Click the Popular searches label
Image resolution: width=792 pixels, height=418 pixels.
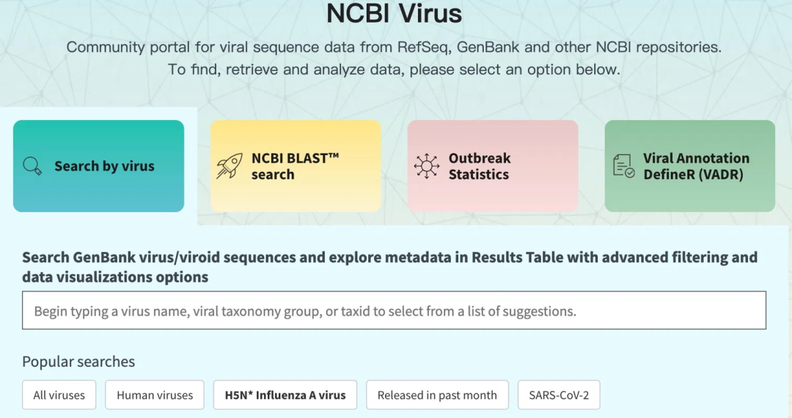[x=78, y=362]
